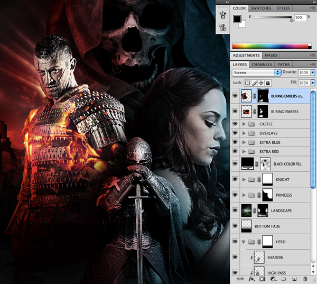Click the lock image pixels brush icon
Viewport: 317px width, 284px height.
(x=254, y=83)
